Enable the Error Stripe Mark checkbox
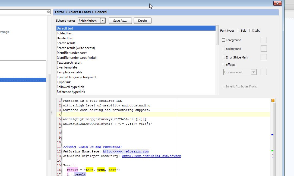Image resolution: width=294 pixels, height=176 pixels. pos(223,57)
